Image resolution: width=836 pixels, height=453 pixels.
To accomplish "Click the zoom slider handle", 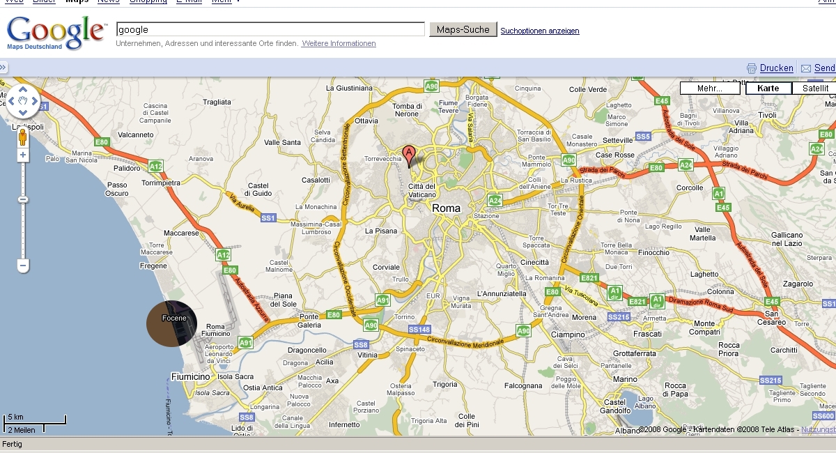I will click(23, 200).
